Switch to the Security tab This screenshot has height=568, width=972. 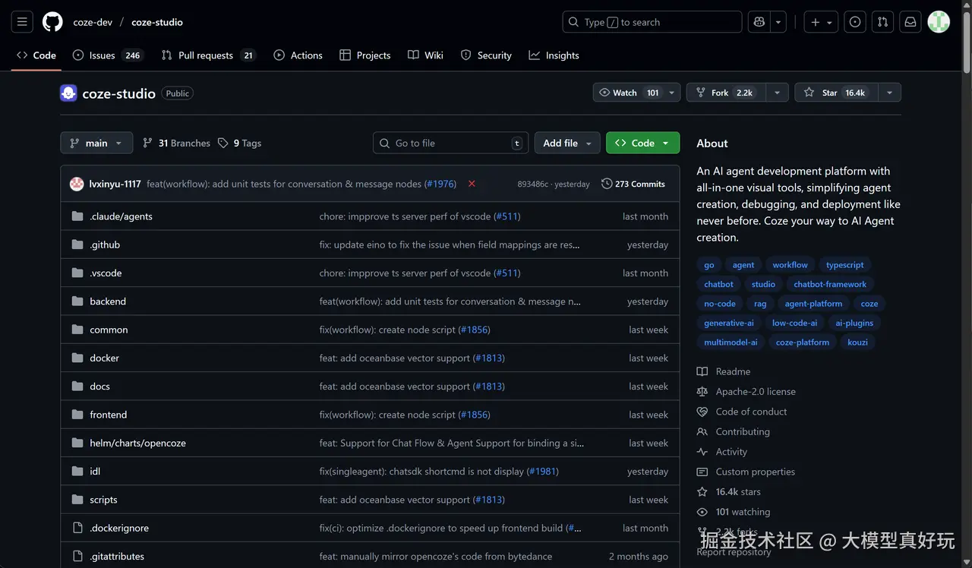(x=486, y=55)
